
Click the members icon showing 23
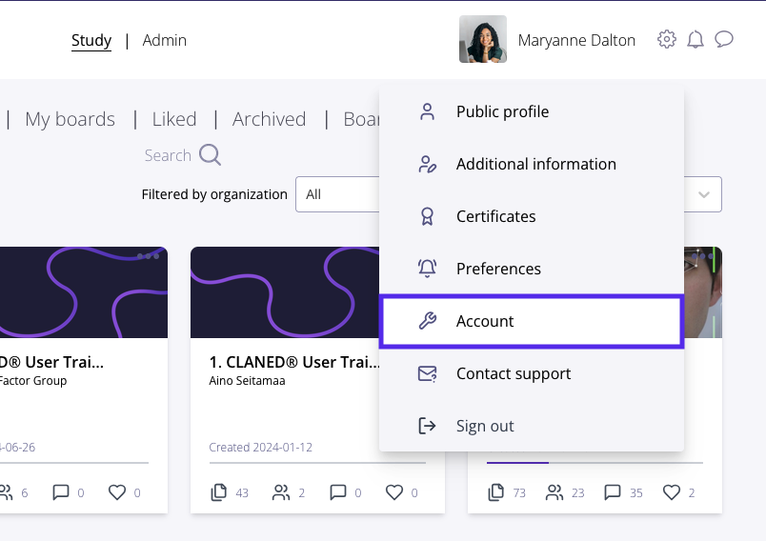(x=554, y=492)
